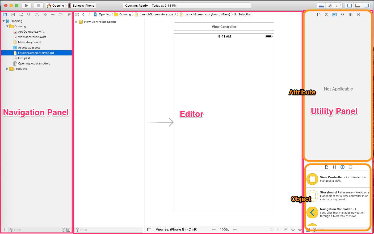
Task: Show the Symbol navigator
Action: pyautogui.click(x=21, y=14)
